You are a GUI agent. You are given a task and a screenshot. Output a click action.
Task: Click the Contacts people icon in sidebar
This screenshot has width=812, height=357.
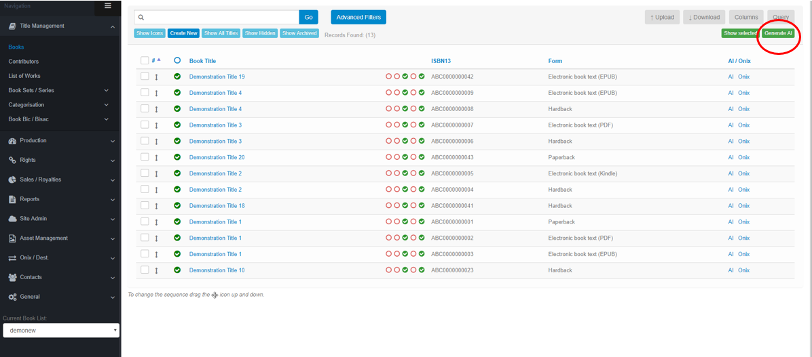coord(13,278)
